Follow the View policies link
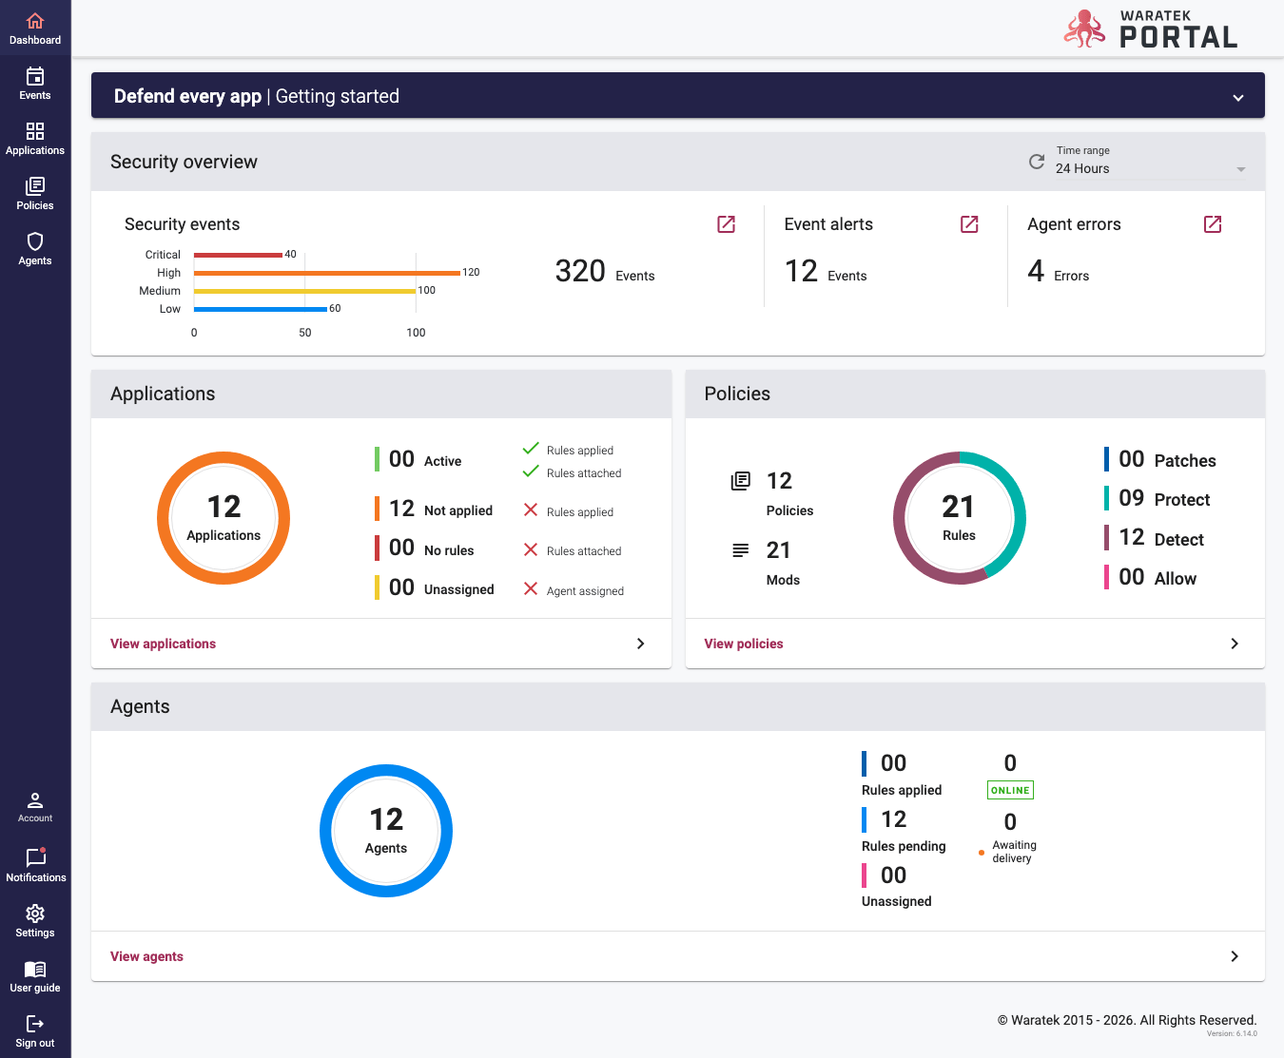The height and width of the screenshot is (1058, 1284). point(744,644)
